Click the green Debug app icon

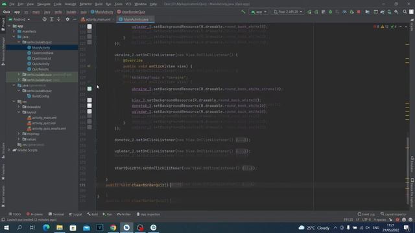[x=330, y=12]
